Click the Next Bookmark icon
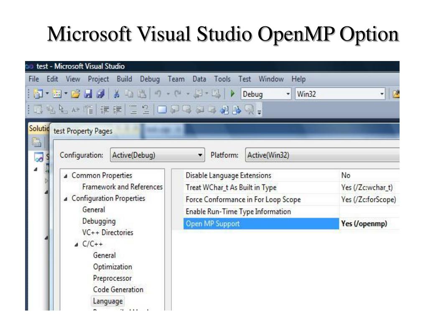The height and width of the screenshot is (321, 428). click(187, 110)
